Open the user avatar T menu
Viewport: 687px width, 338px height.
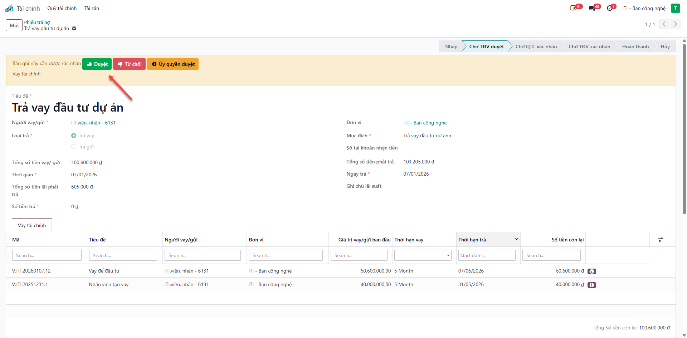(676, 8)
